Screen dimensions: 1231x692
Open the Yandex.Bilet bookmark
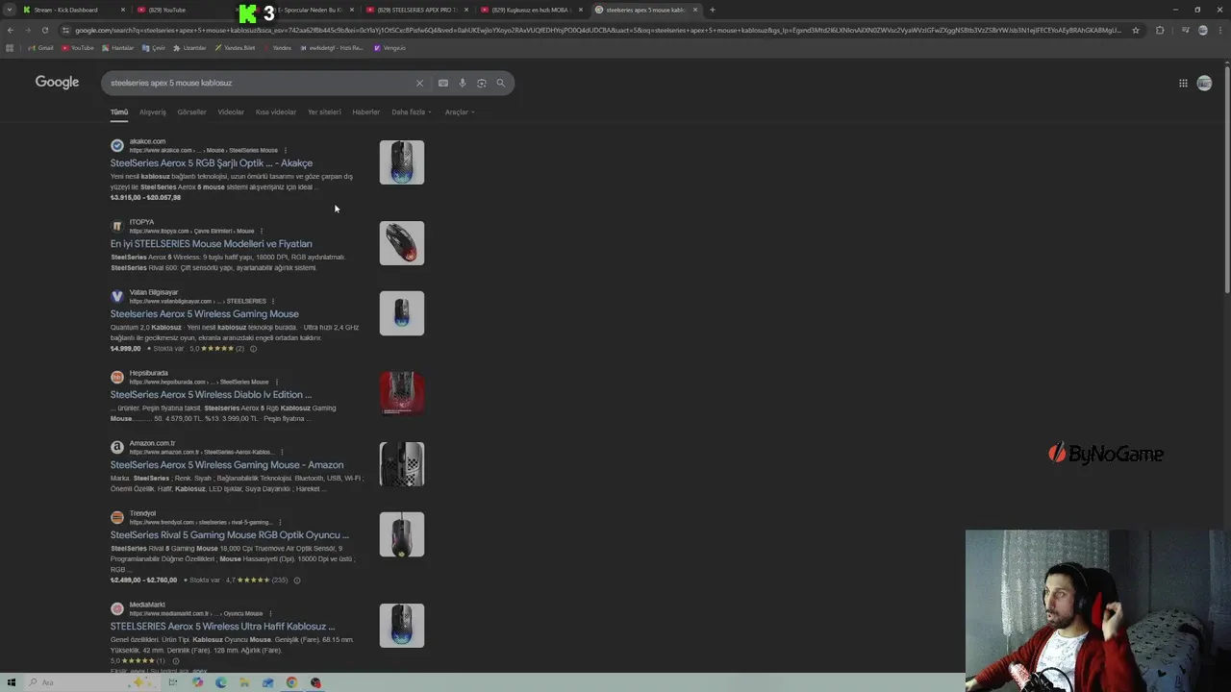pyautogui.click(x=236, y=48)
